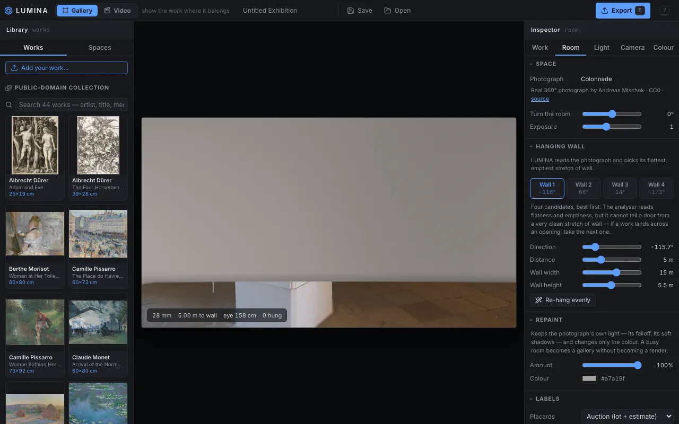
Task: Pick Berthe Morisot Woman at Her Toilette
Action: pos(35,246)
